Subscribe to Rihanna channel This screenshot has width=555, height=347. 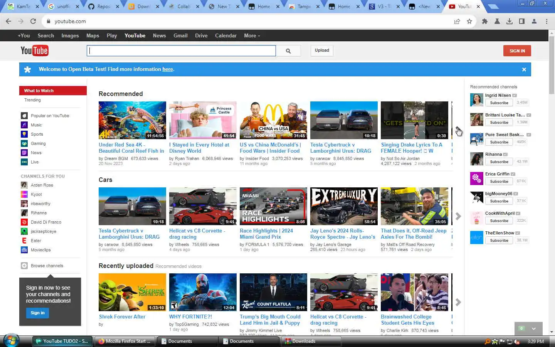[499, 162]
